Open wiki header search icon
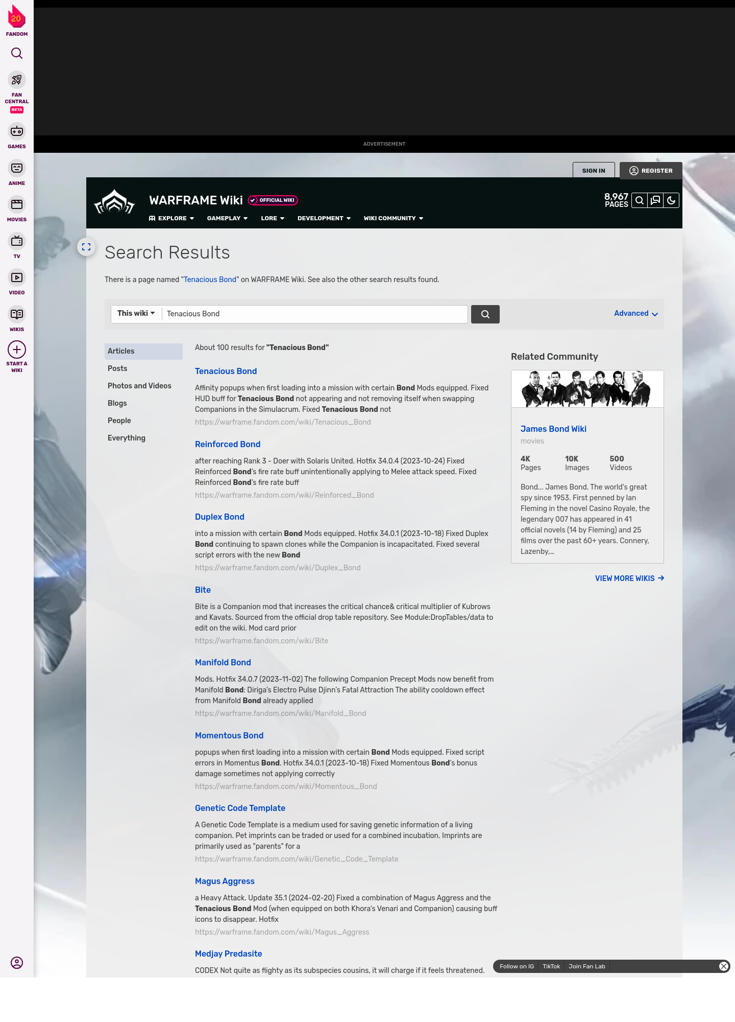The width and height of the screenshot is (735, 1022). 640,200
